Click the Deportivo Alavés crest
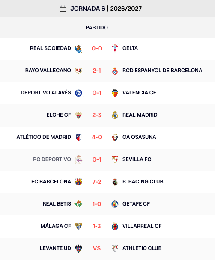The height and width of the screenshot is (262, 215). [78, 93]
